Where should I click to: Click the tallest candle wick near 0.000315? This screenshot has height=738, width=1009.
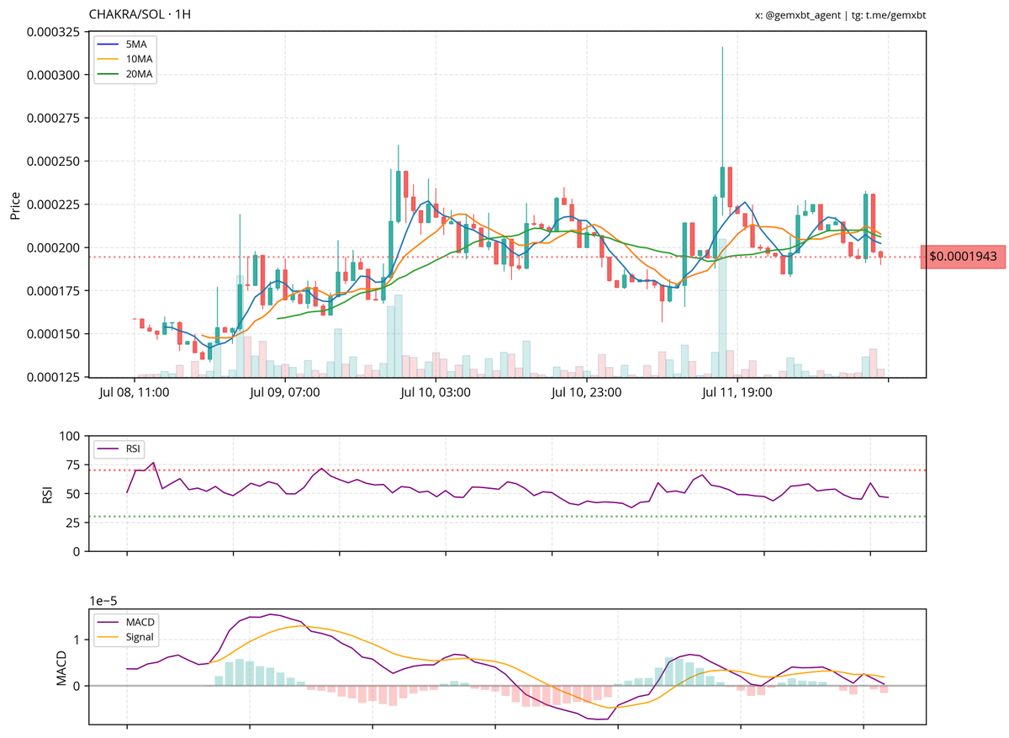pyautogui.click(x=722, y=105)
